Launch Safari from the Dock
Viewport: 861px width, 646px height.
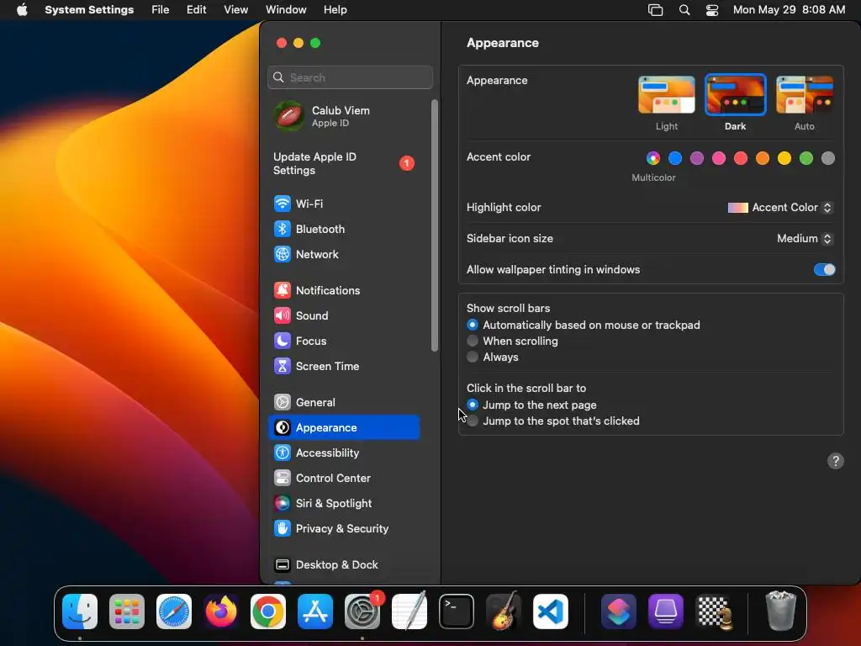click(174, 612)
